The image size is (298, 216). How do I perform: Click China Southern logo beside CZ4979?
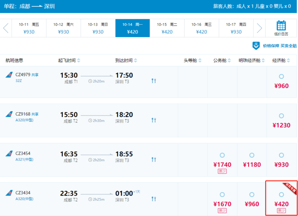9,75
